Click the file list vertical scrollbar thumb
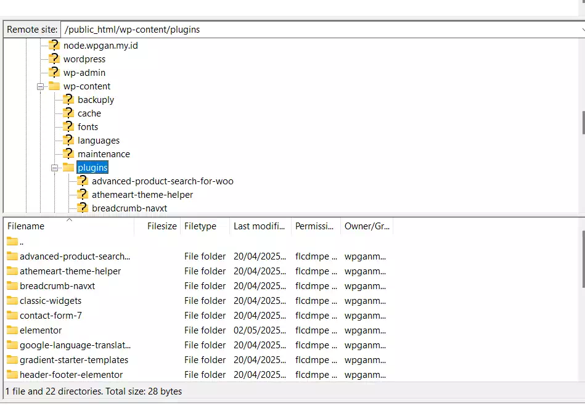 coord(583,259)
